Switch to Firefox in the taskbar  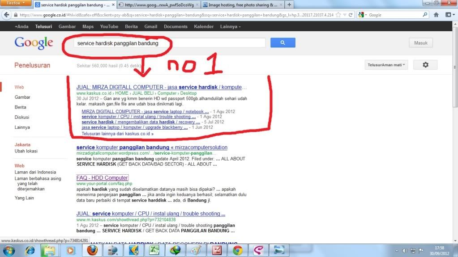(x=92, y=251)
